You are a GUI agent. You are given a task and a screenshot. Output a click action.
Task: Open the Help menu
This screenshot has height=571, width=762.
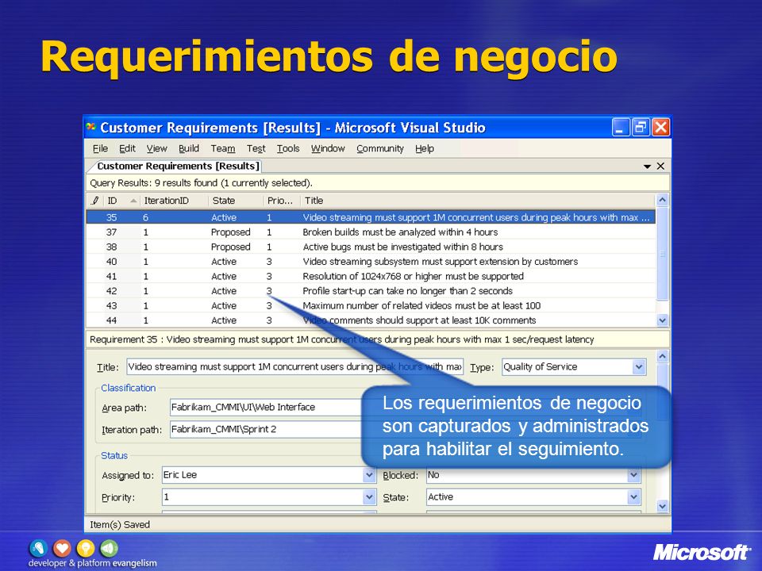click(424, 148)
